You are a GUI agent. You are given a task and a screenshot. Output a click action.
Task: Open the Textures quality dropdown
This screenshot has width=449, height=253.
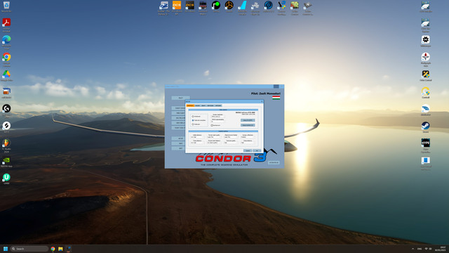coord(232,143)
